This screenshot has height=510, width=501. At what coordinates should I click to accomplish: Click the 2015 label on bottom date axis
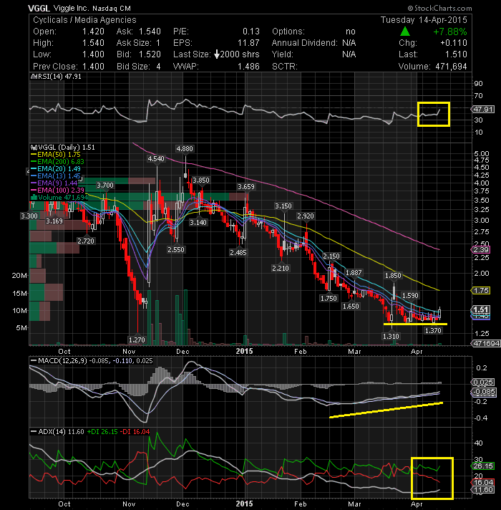click(x=244, y=504)
